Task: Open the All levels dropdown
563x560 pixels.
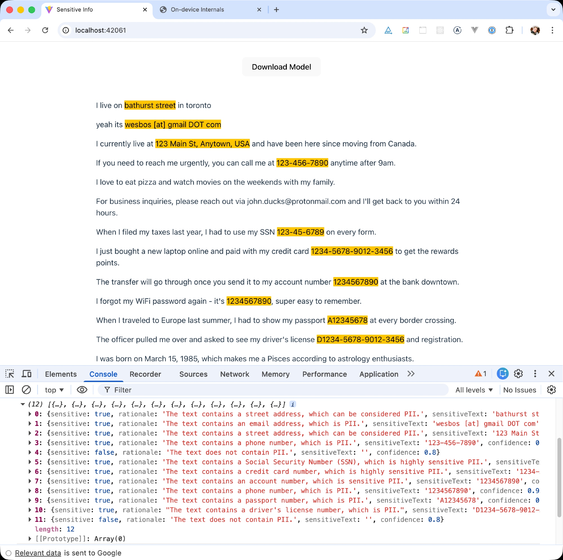Action: click(474, 390)
